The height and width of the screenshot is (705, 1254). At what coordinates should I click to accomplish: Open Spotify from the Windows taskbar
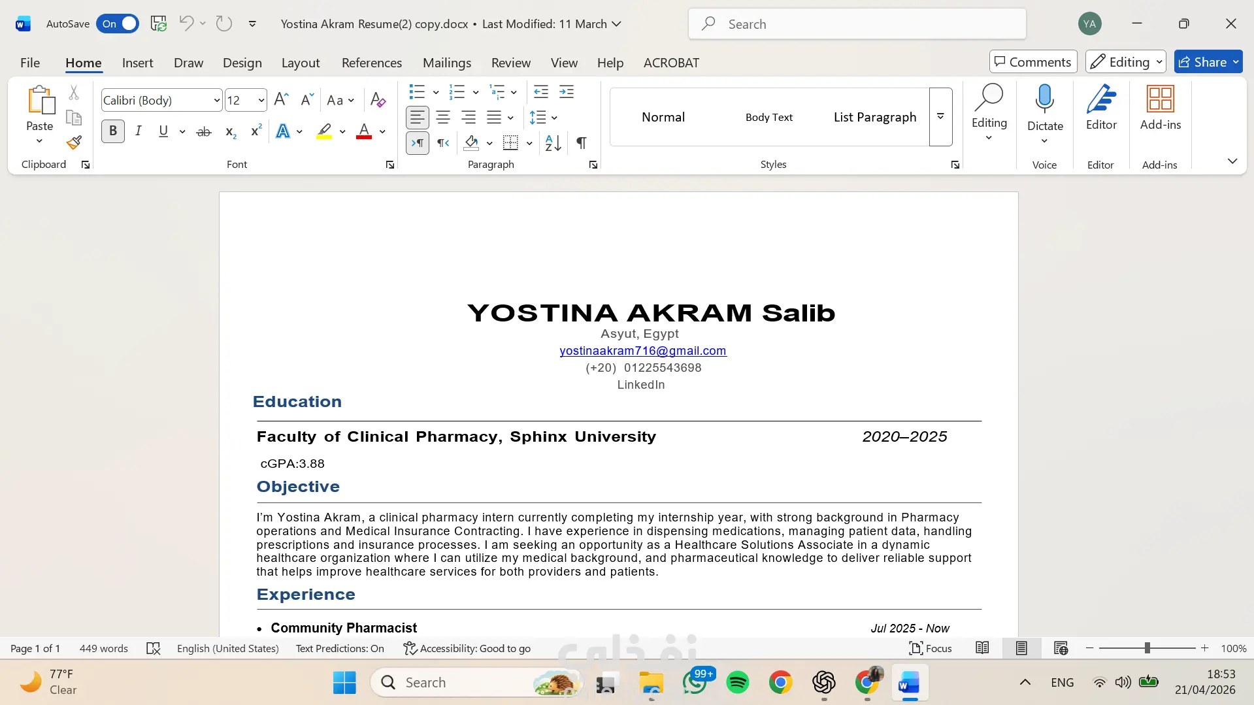pos(738,683)
